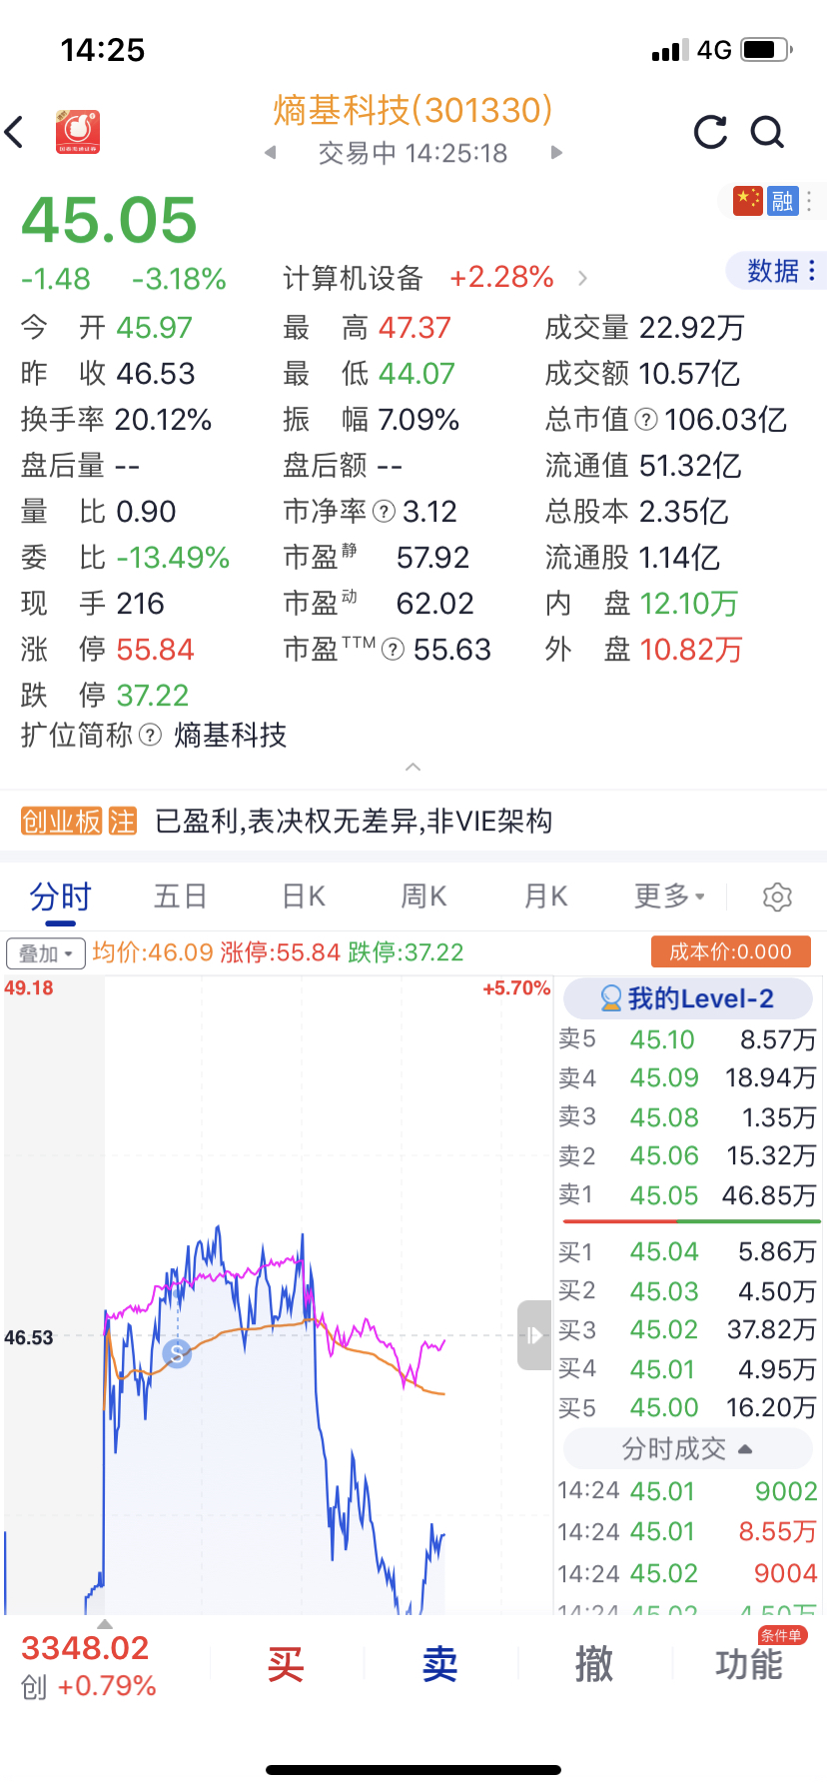Tap the China flag icon

pos(747,201)
